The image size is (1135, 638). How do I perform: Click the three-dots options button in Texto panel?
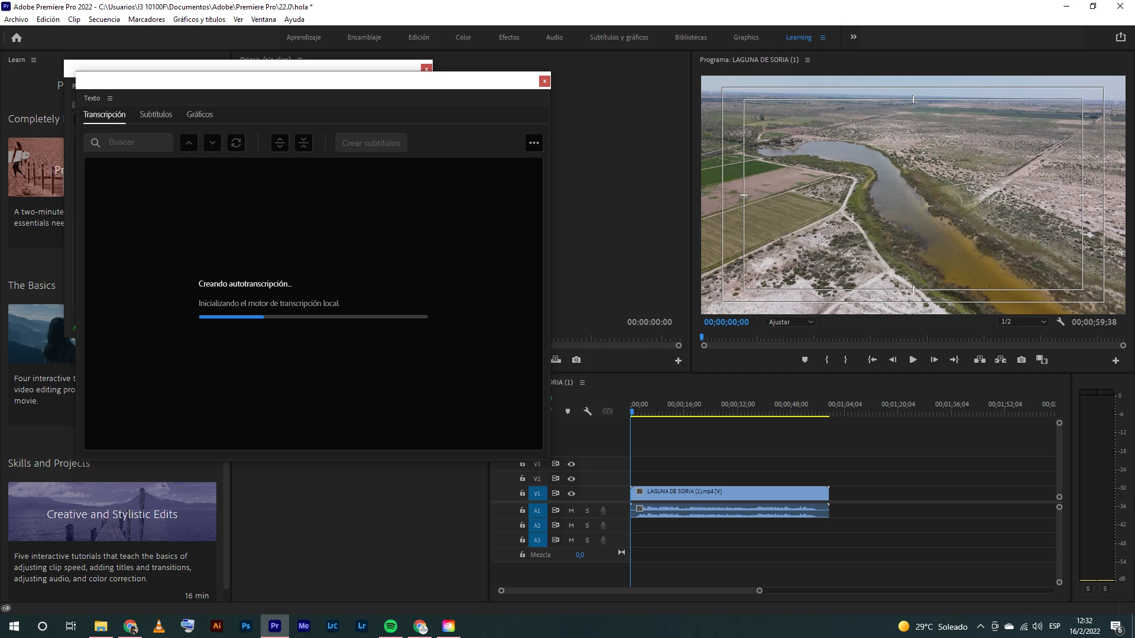point(534,143)
